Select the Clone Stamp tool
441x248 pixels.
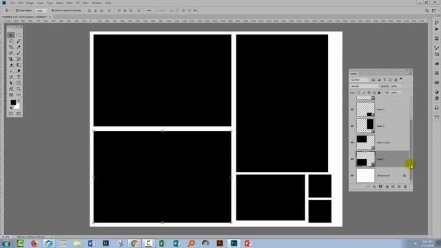11,59
